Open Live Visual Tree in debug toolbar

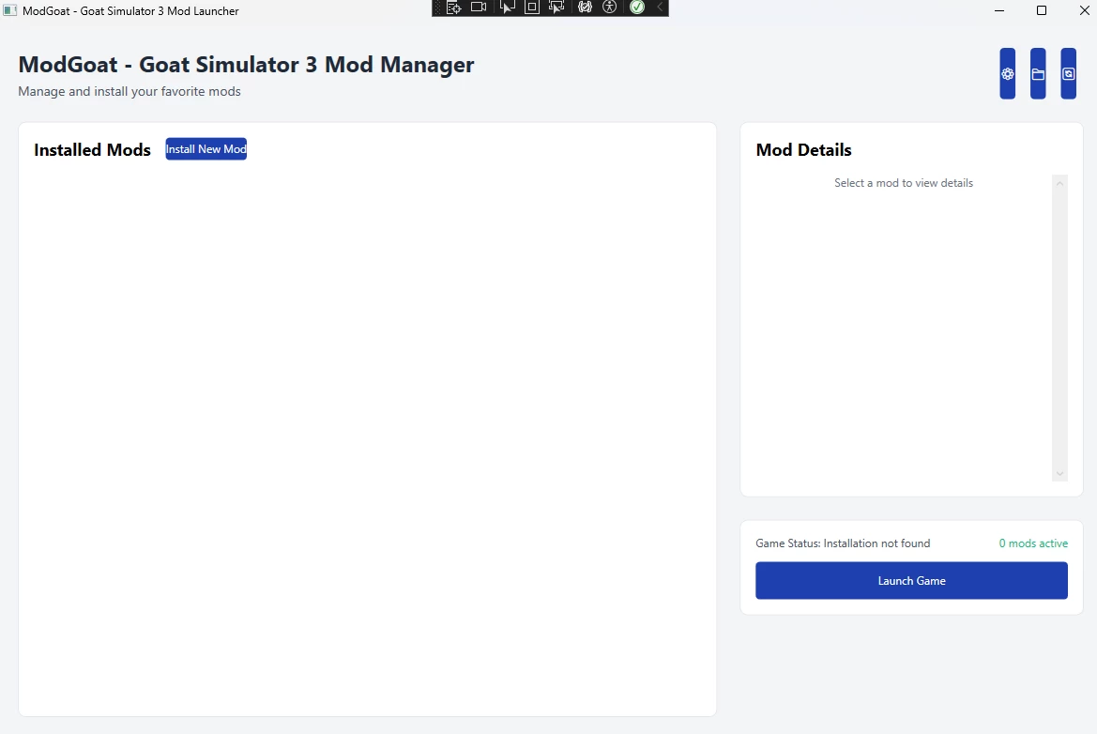(x=453, y=8)
